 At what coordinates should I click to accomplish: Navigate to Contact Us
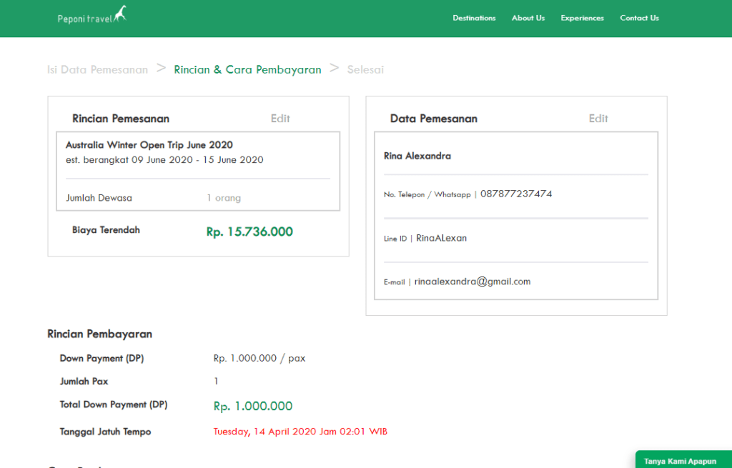(639, 18)
